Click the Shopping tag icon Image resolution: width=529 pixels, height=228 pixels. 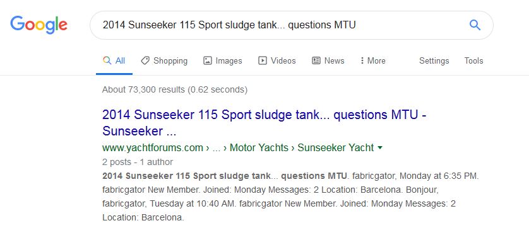click(x=145, y=60)
